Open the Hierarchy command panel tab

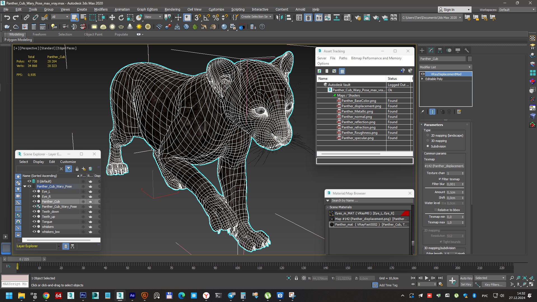tap(440, 50)
